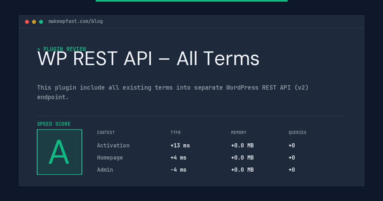The height and width of the screenshot is (201, 383).
Task: Click the red close dot
Action: pos(27,22)
